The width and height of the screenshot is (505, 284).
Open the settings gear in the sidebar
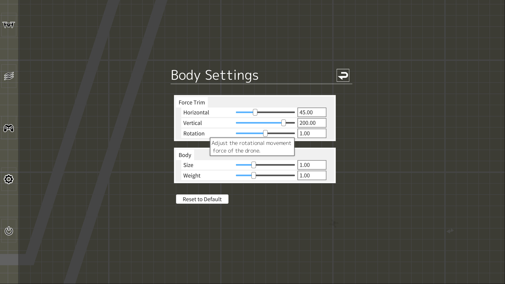pyautogui.click(x=9, y=179)
